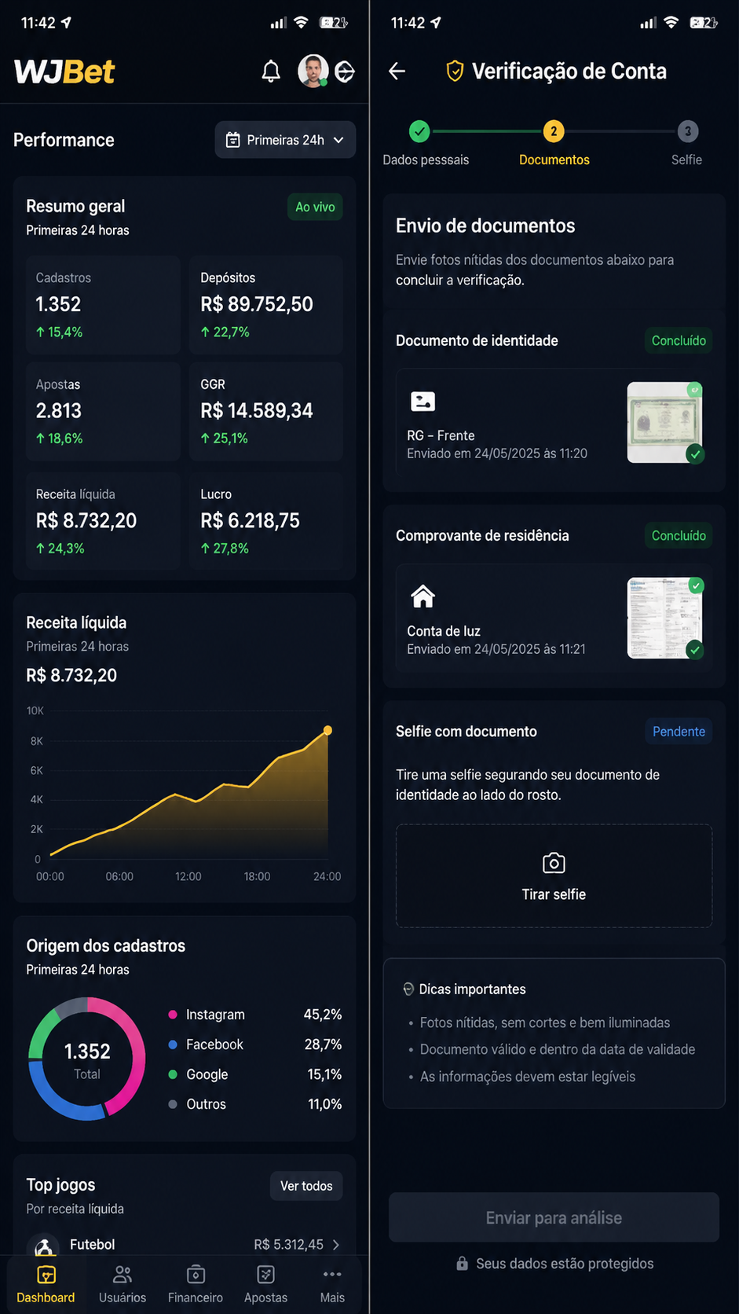Select the Instagram pink legend dot

pos(173,1015)
